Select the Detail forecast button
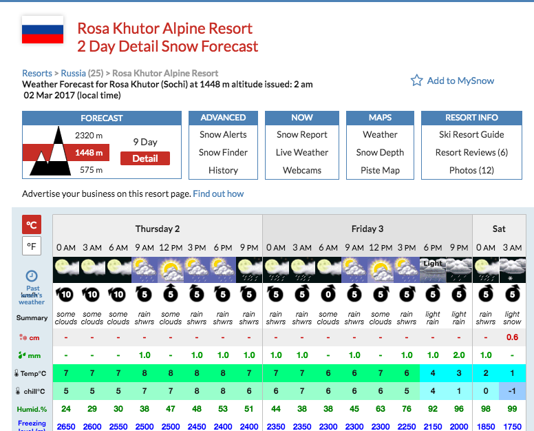This screenshot has width=534, height=431. pyautogui.click(x=145, y=158)
